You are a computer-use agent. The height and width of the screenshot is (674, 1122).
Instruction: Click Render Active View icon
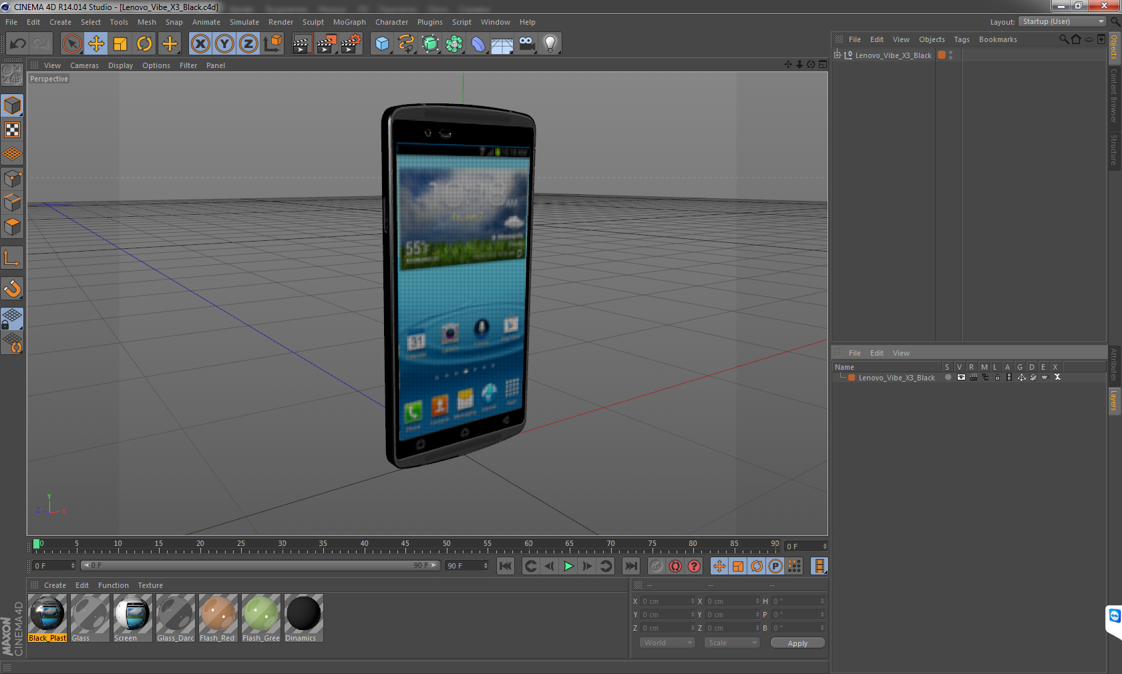302,44
